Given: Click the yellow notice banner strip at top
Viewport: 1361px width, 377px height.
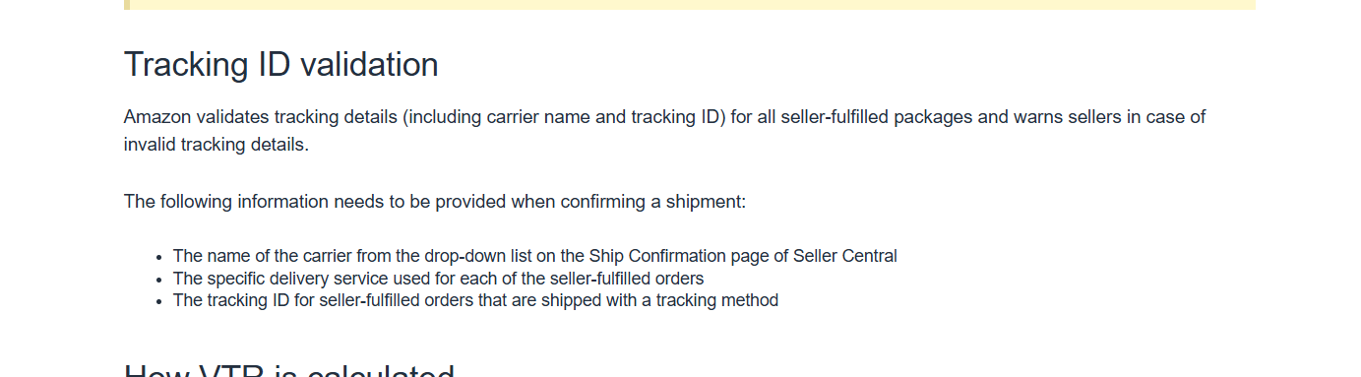Looking at the screenshot, I should tap(690, 5).
